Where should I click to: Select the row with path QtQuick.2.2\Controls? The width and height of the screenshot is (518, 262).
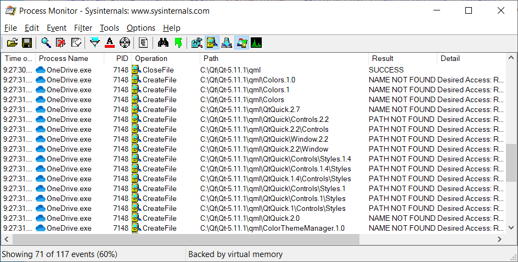[x=254, y=129]
